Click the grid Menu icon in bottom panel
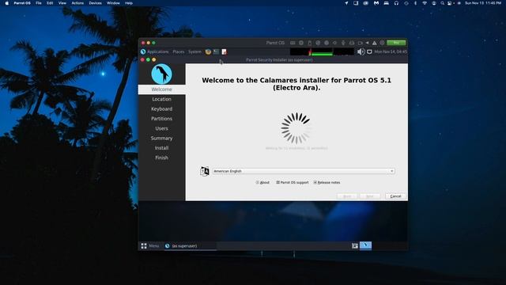The width and height of the screenshot is (506, 285). pyautogui.click(x=144, y=246)
